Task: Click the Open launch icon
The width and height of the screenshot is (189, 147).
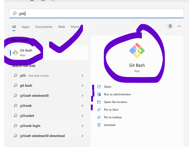Action: click(x=99, y=87)
